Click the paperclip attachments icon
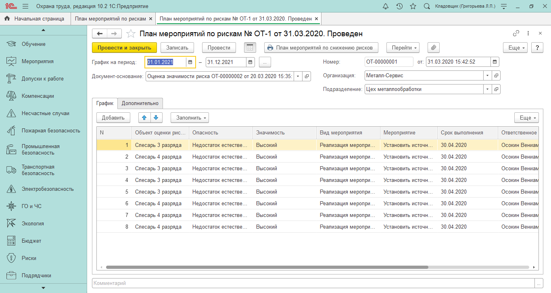This screenshot has width=551, height=293. [434, 47]
